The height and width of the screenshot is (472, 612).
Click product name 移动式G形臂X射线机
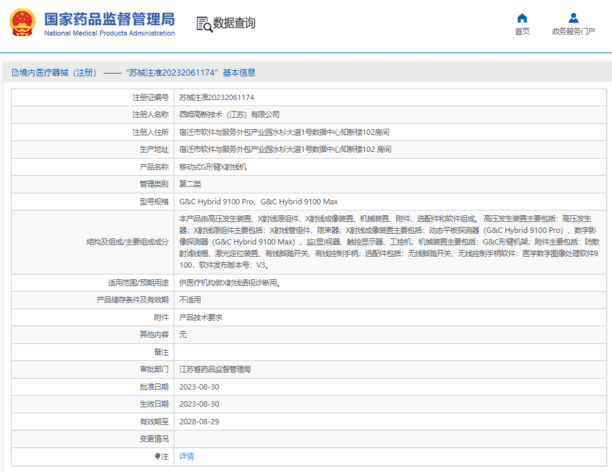click(x=212, y=167)
